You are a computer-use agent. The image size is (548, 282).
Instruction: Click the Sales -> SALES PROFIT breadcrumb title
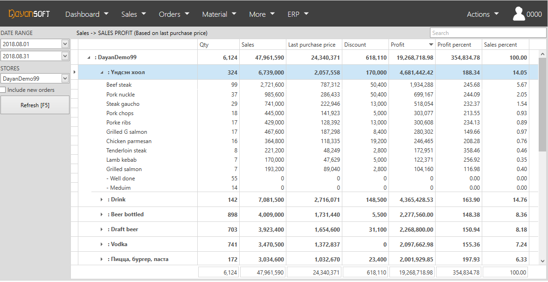tap(142, 33)
